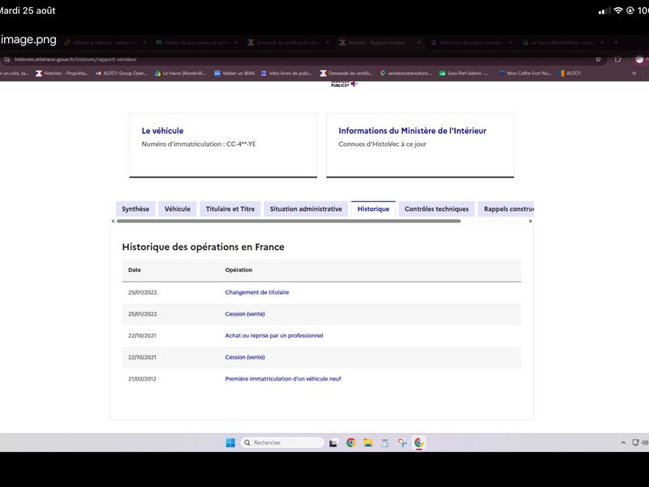Select the Situation administrative tab
Viewport: 649px width, 487px height.
[306, 209]
